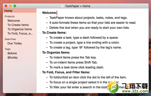Open the To Create Items project in sidebar
The width and height of the screenshot is (151, 96).
(18, 25)
